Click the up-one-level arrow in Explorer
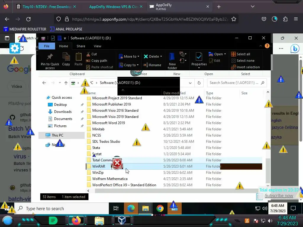This screenshot has height=227, width=303. point(66,83)
